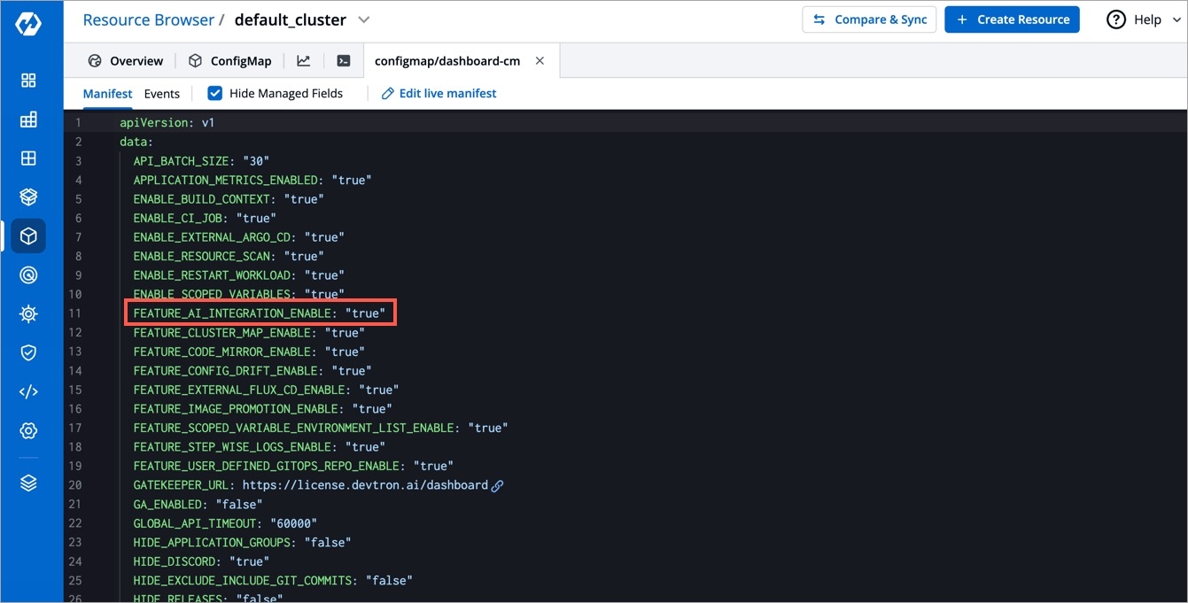Click the Create Resource button
Viewport: 1188px width, 603px height.
tap(1012, 19)
